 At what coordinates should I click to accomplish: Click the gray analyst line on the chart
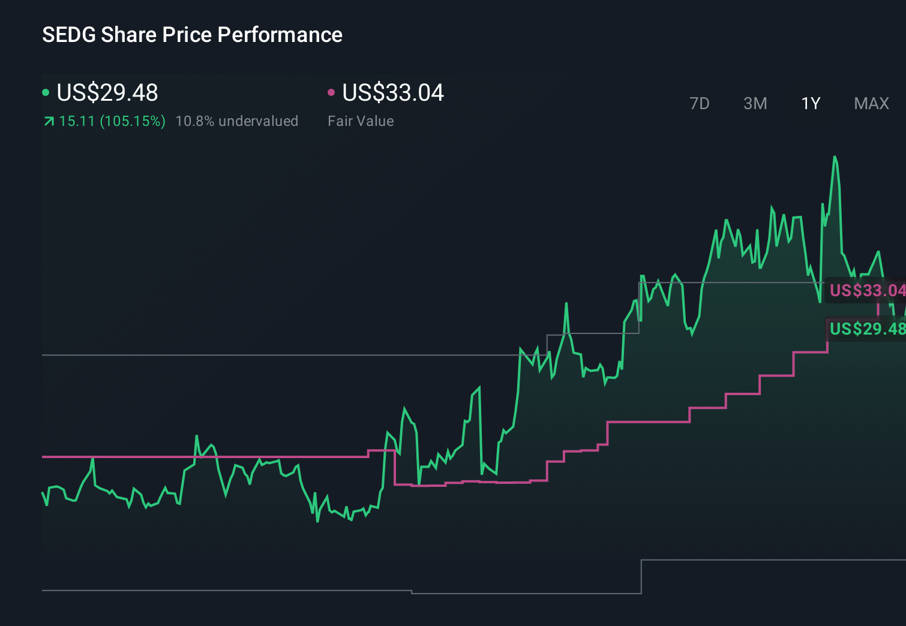[240, 354]
